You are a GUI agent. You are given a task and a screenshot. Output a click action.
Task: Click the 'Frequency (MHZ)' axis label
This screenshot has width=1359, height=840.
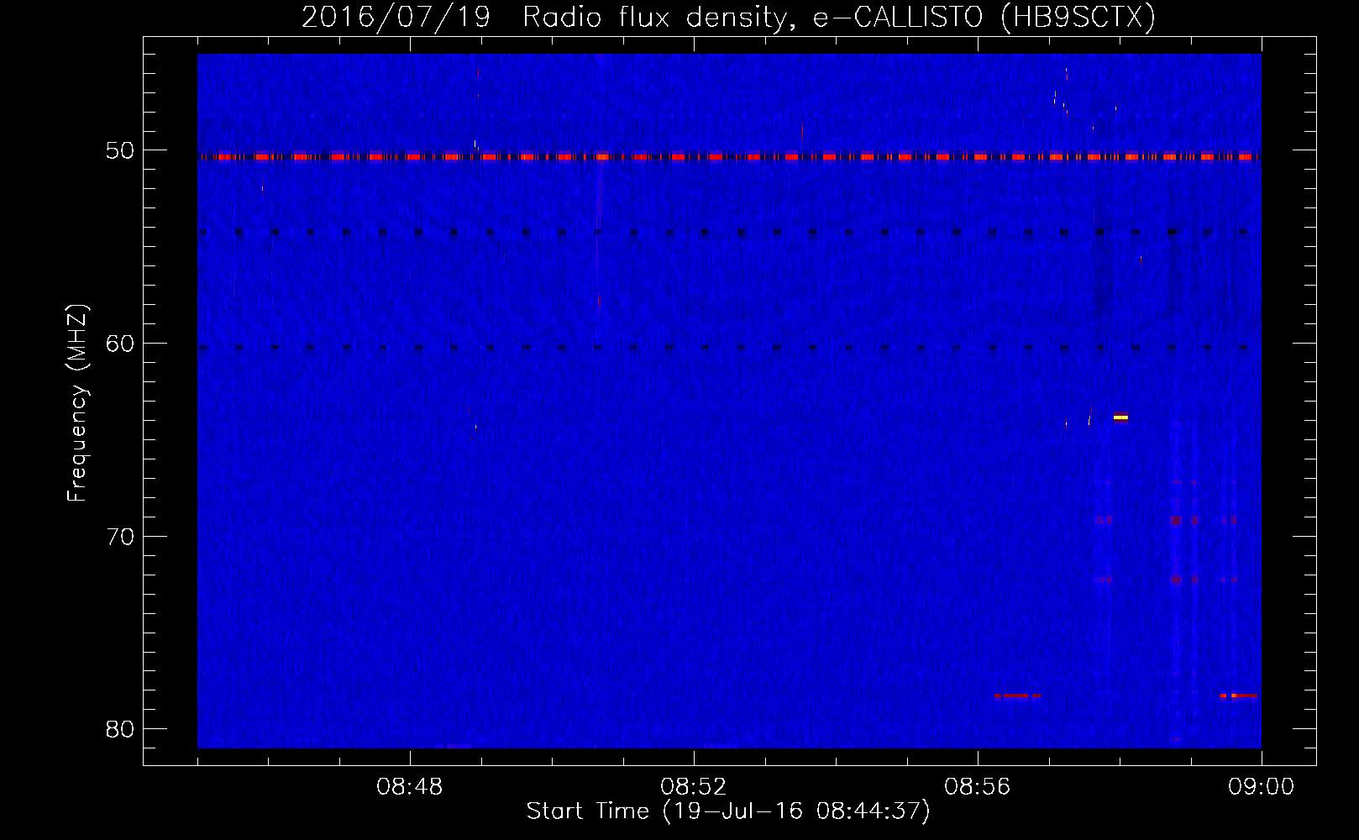tap(77, 403)
